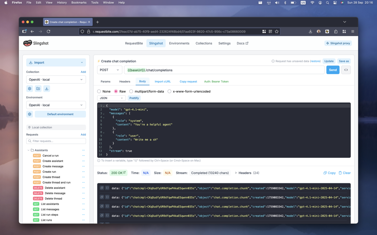Click Firefox reload page icon
Screen dimensions: 377x235
point(48,31)
